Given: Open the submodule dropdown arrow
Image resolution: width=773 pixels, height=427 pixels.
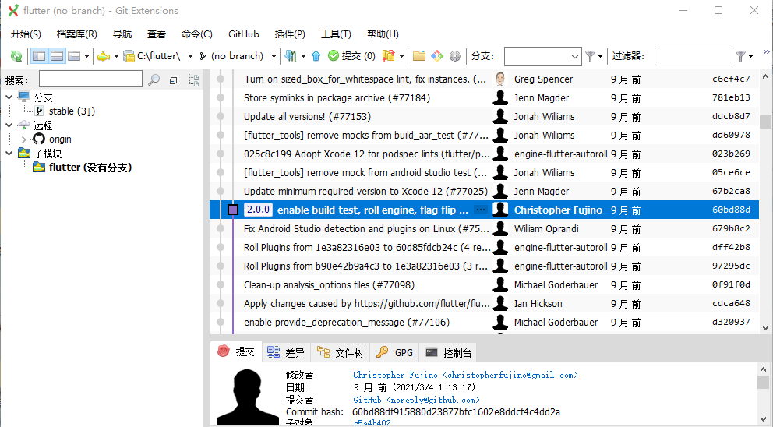Looking at the screenshot, I should 116,56.
